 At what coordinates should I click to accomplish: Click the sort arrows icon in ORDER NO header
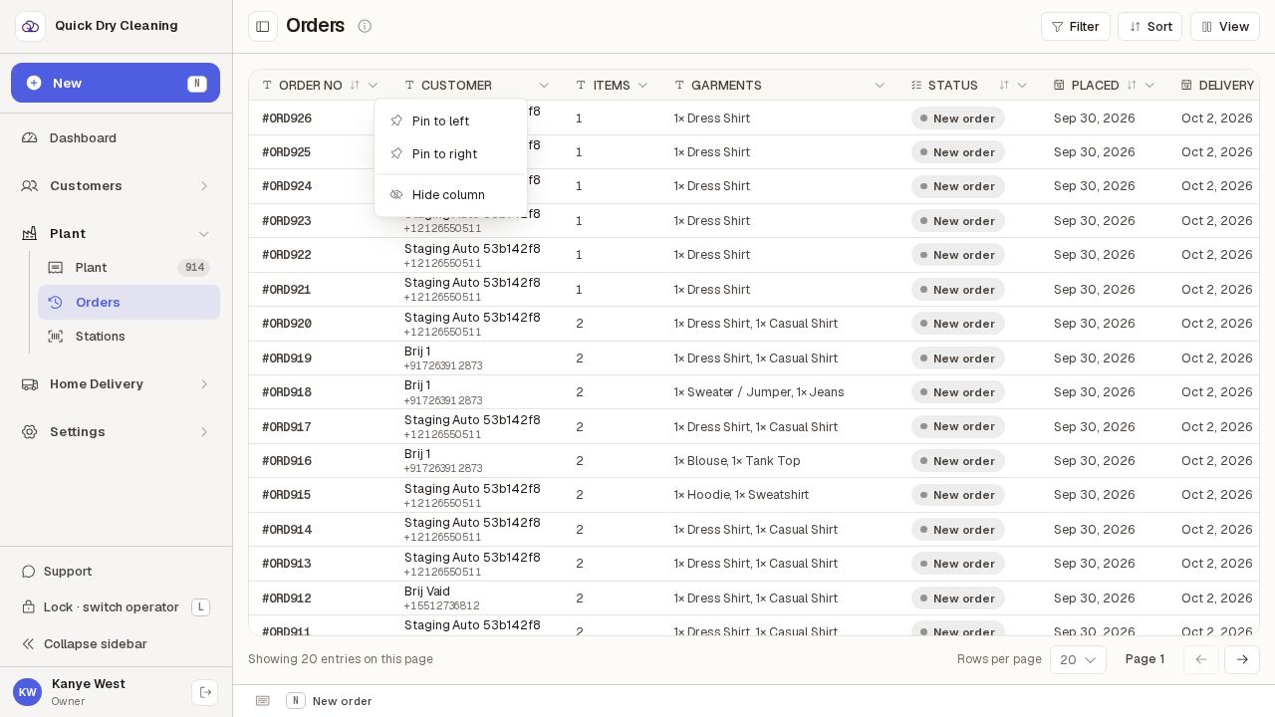[x=355, y=86]
